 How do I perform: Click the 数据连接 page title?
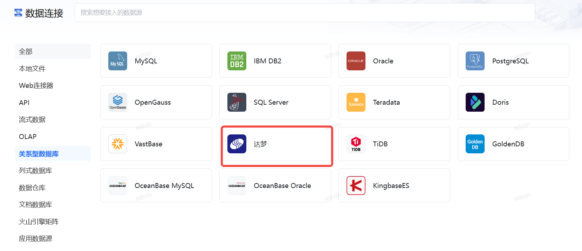(44, 13)
